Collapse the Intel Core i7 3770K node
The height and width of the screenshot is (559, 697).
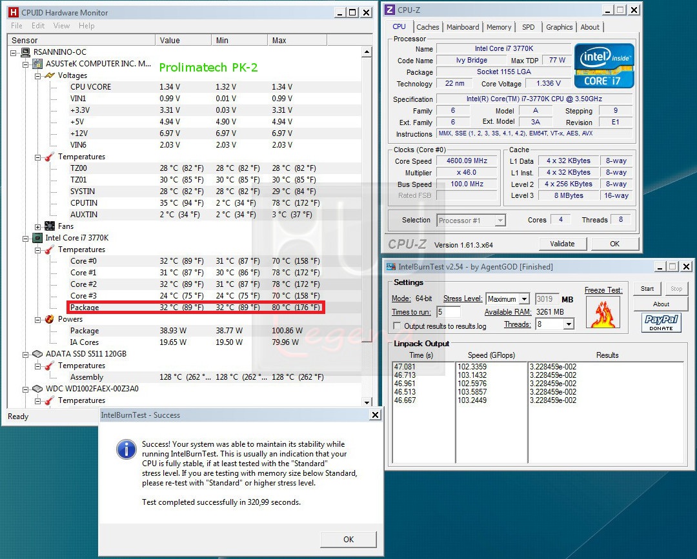(26, 239)
